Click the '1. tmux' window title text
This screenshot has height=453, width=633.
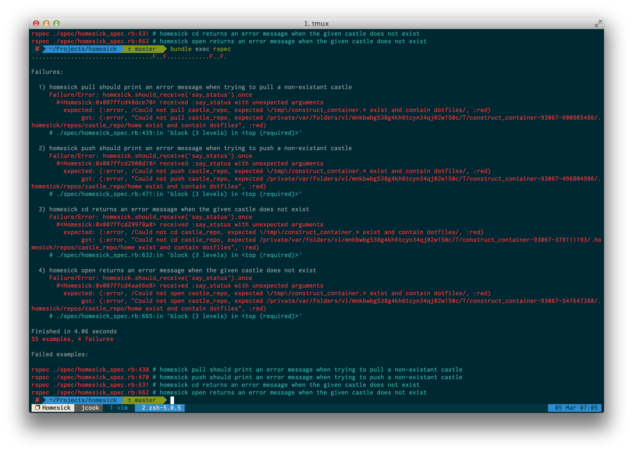(x=316, y=24)
